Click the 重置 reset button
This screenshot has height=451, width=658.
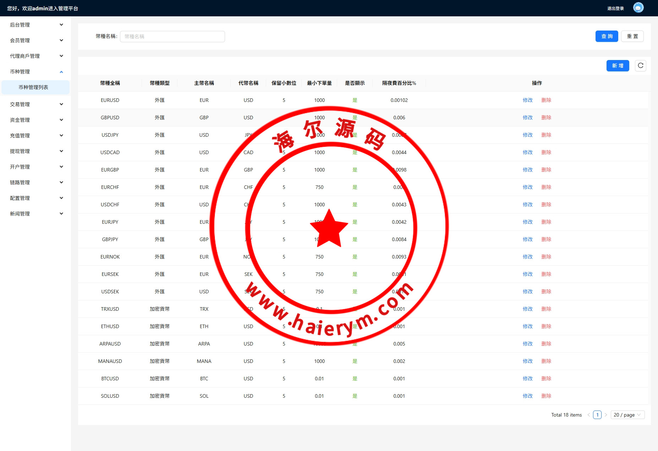point(632,36)
